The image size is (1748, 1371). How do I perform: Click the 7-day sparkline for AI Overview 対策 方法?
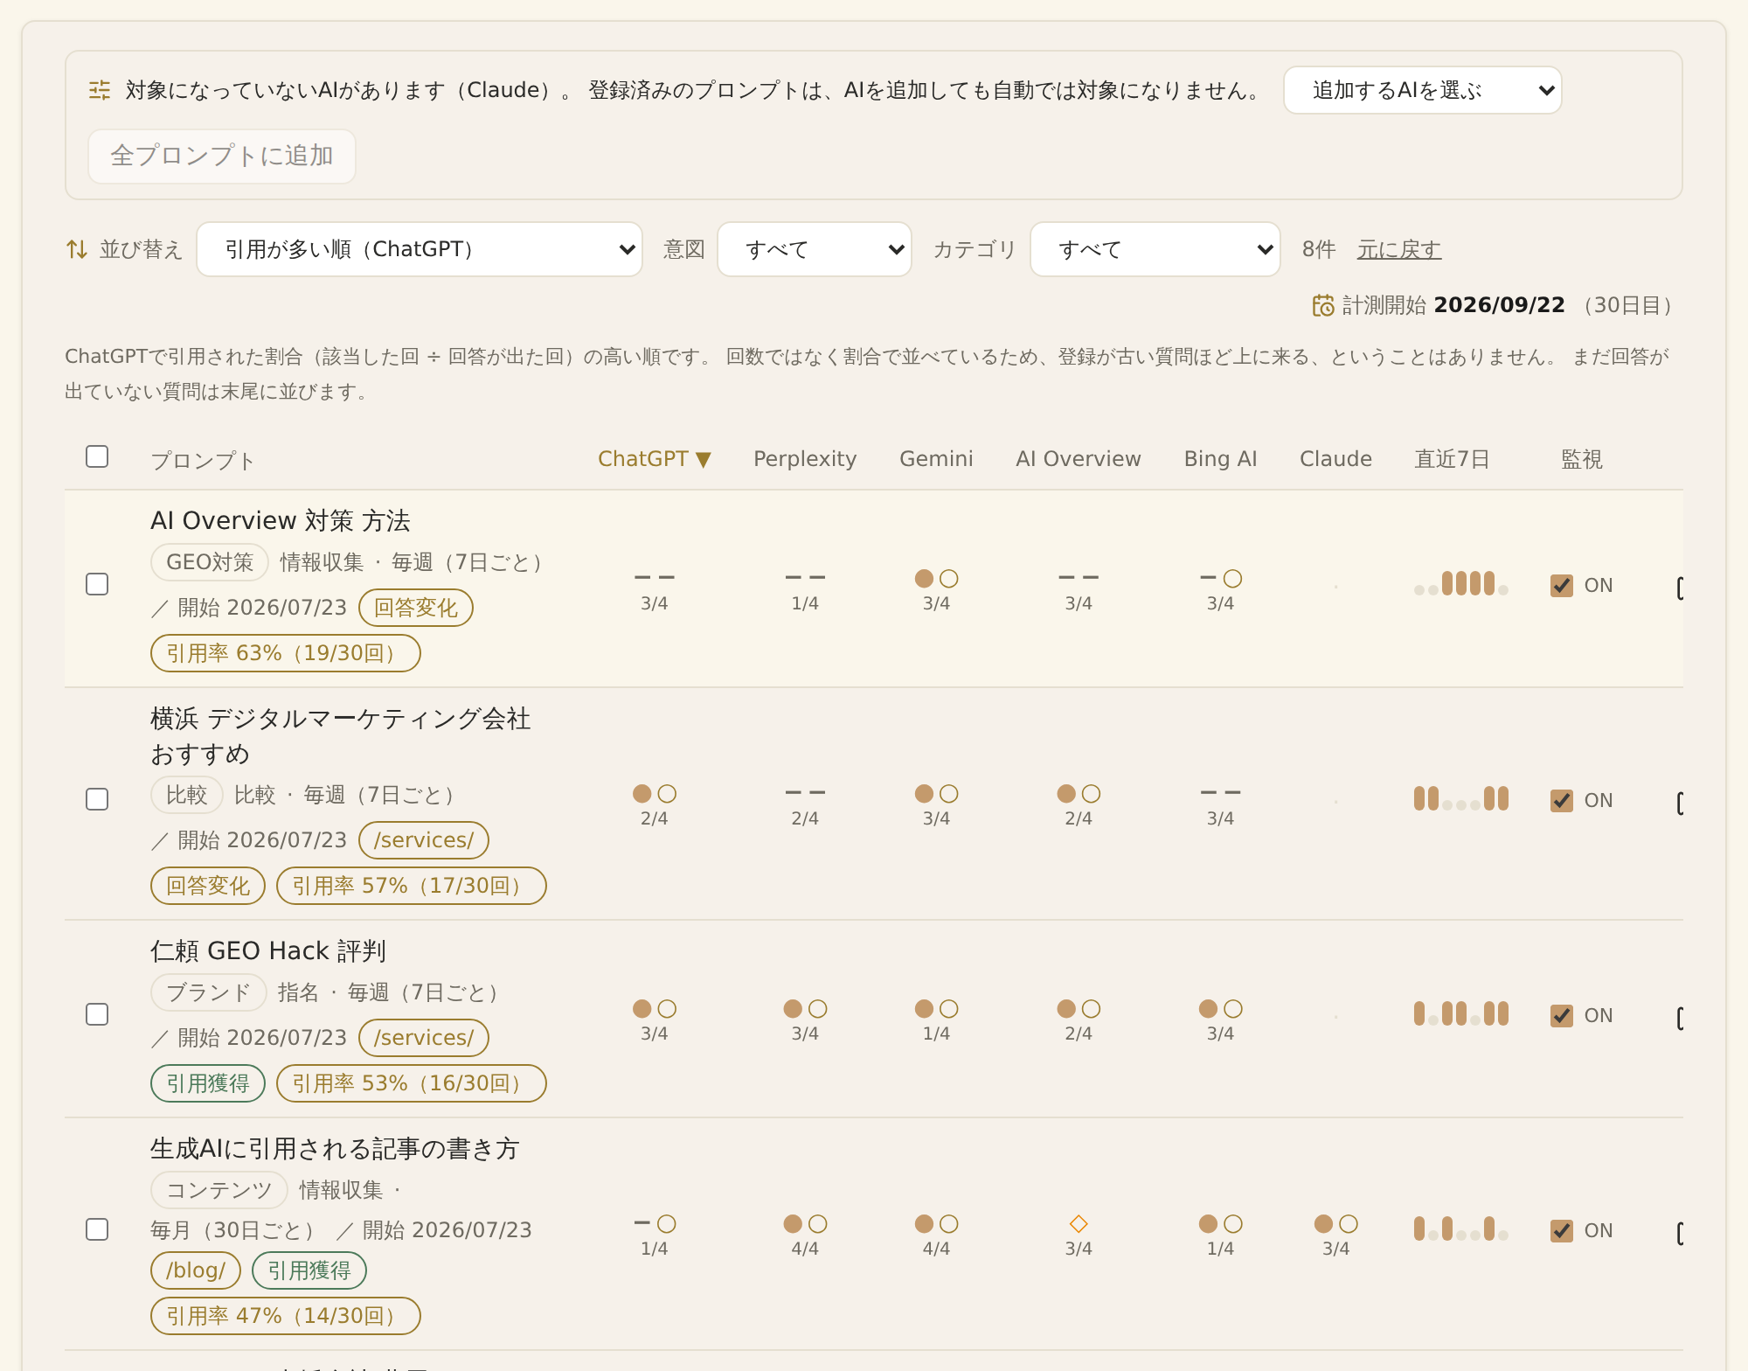(x=1460, y=583)
